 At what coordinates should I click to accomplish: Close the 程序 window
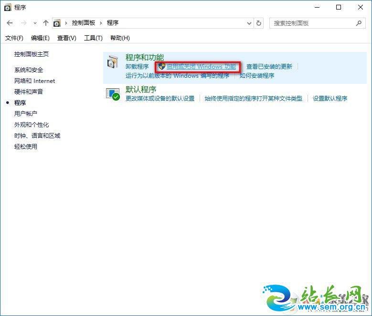[x=361, y=7]
